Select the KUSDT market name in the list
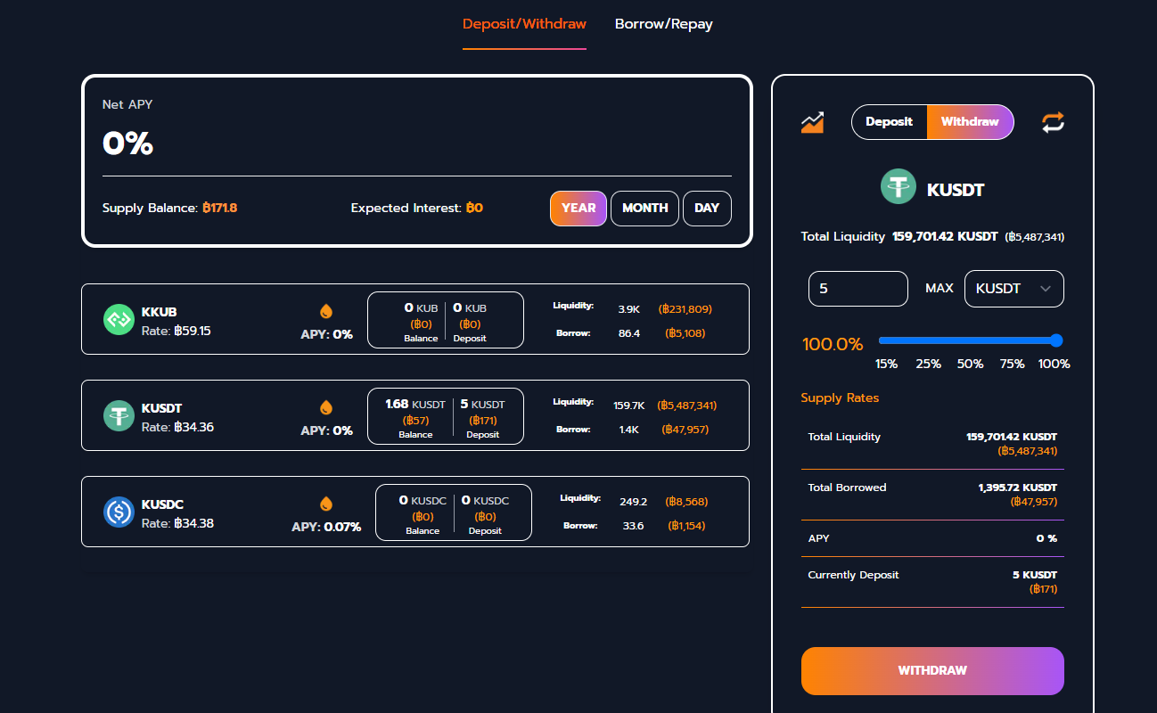 point(161,408)
